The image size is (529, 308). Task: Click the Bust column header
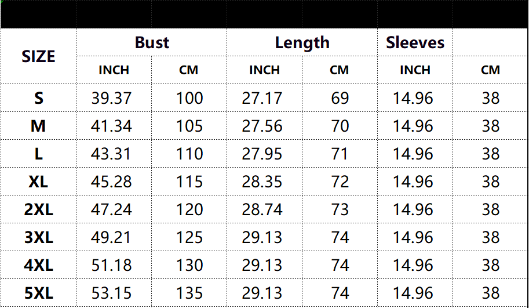click(x=151, y=42)
